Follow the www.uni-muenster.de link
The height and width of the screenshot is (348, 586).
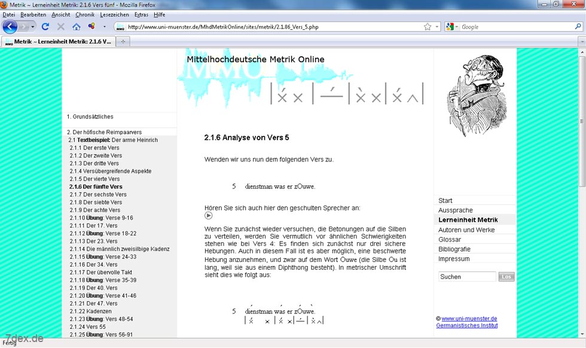pos(469,319)
